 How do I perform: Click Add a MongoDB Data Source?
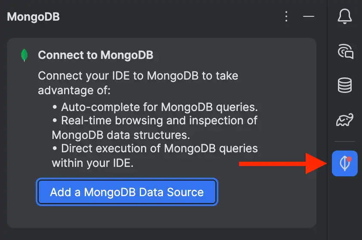click(x=127, y=192)
